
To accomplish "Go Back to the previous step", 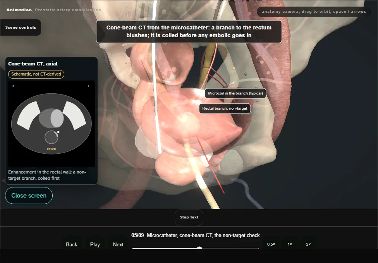I will click(72, 244).
